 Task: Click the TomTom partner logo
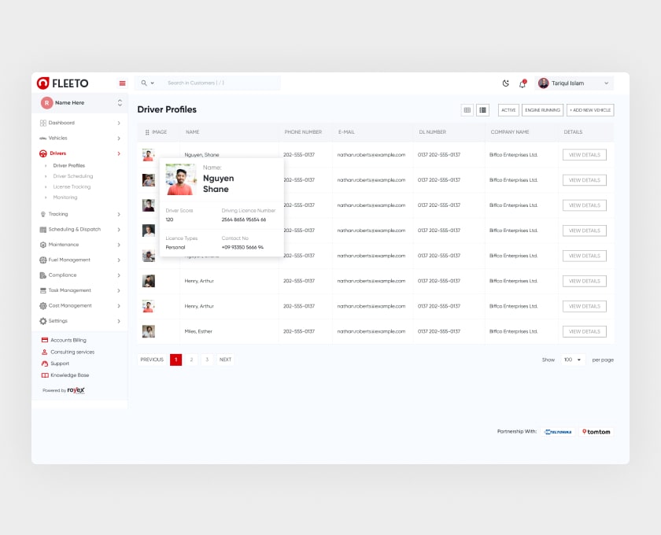pyautogui.click(x=596, y=432)
